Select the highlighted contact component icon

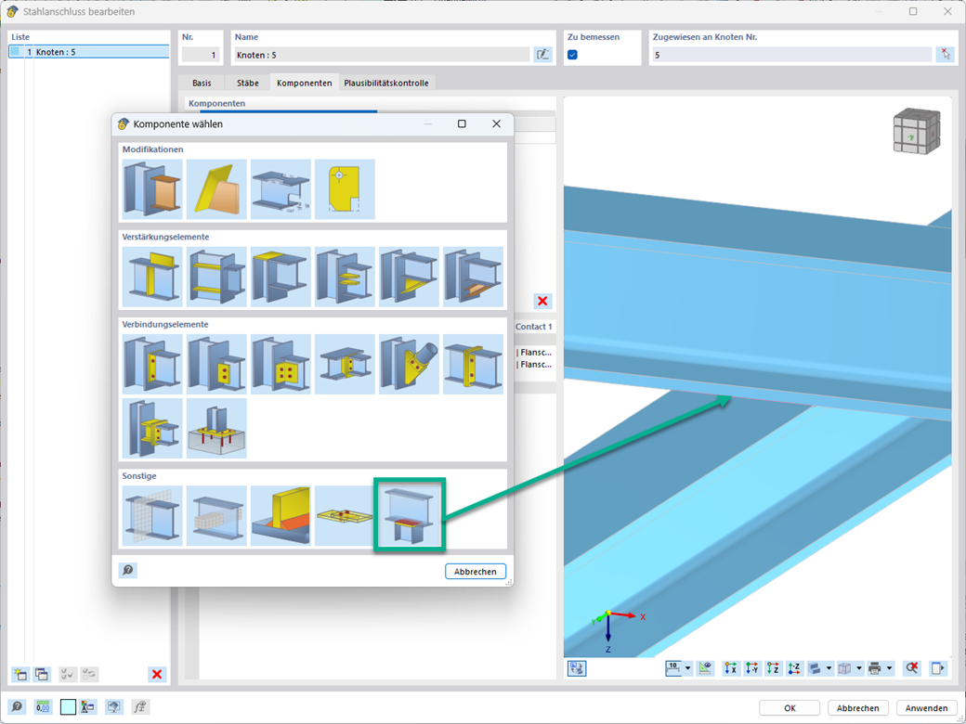coord(409,515)
